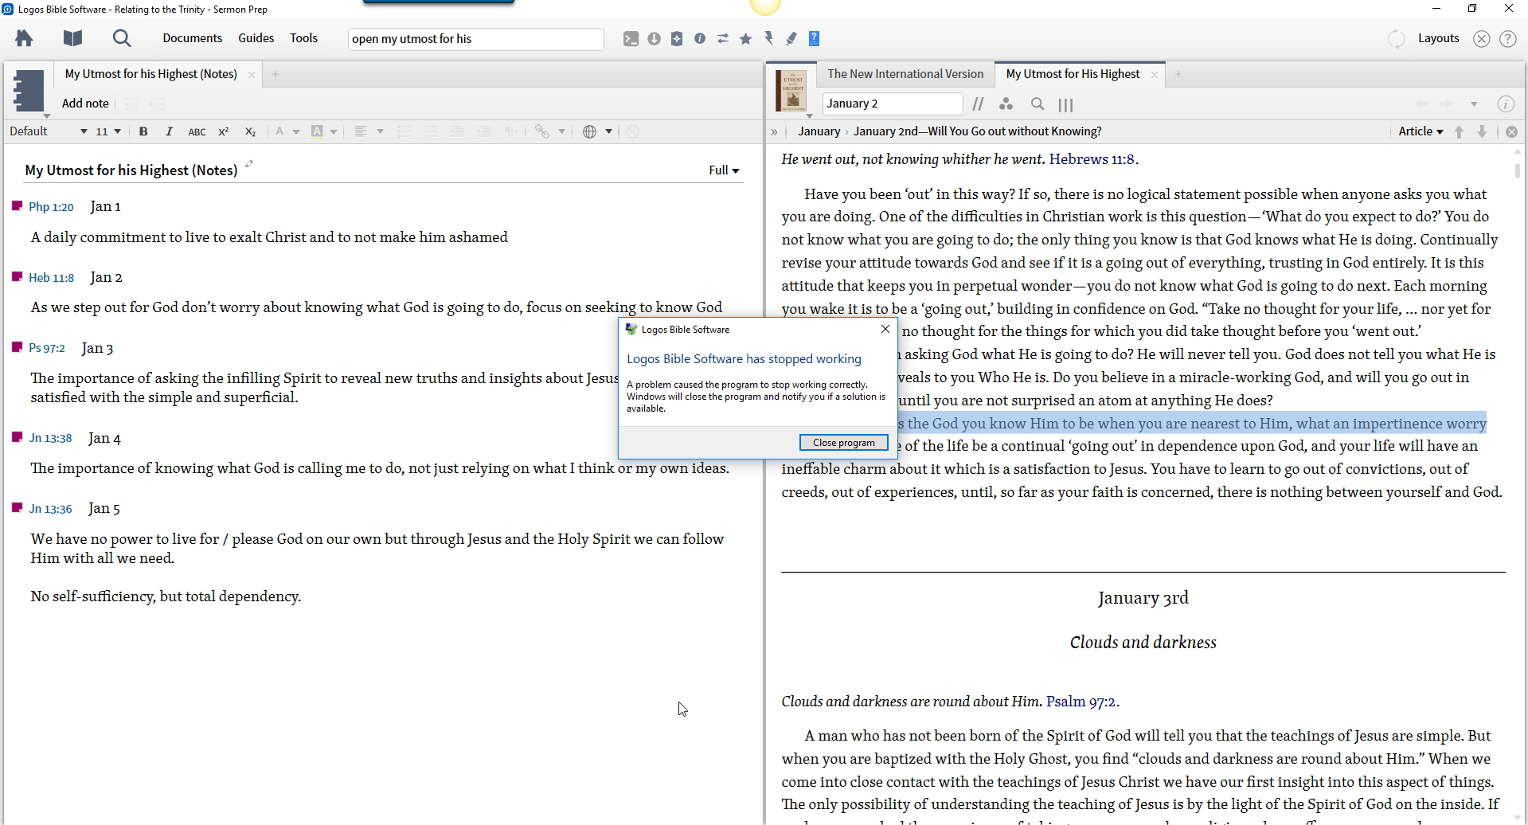Open the Php 1:20 note reference

pos(51,207)
